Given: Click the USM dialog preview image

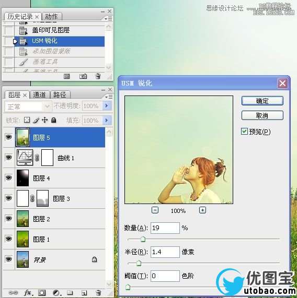Looking at the screenshot, I should 179,150.
